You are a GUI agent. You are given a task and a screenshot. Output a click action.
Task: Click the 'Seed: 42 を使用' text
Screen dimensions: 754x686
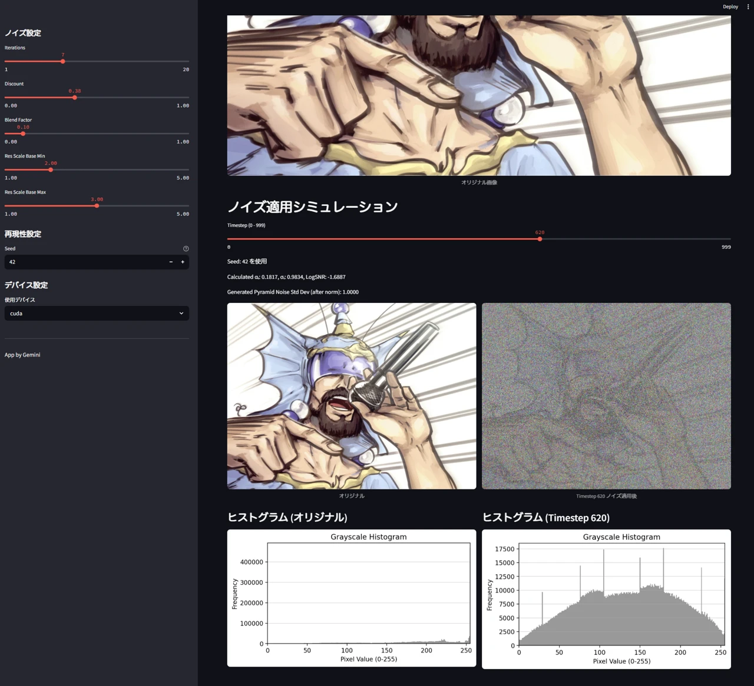[x=247, y=261]
